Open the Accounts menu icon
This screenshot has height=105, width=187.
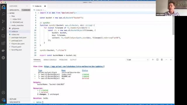coord(3,92)
